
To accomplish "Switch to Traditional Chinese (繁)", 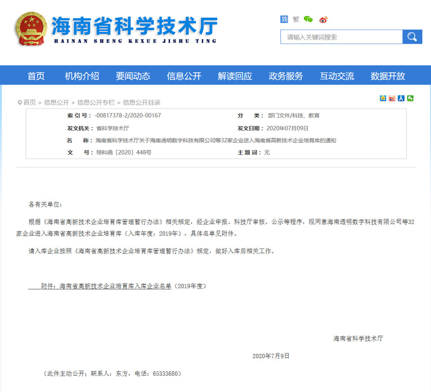I will click(x=296, y=19).
